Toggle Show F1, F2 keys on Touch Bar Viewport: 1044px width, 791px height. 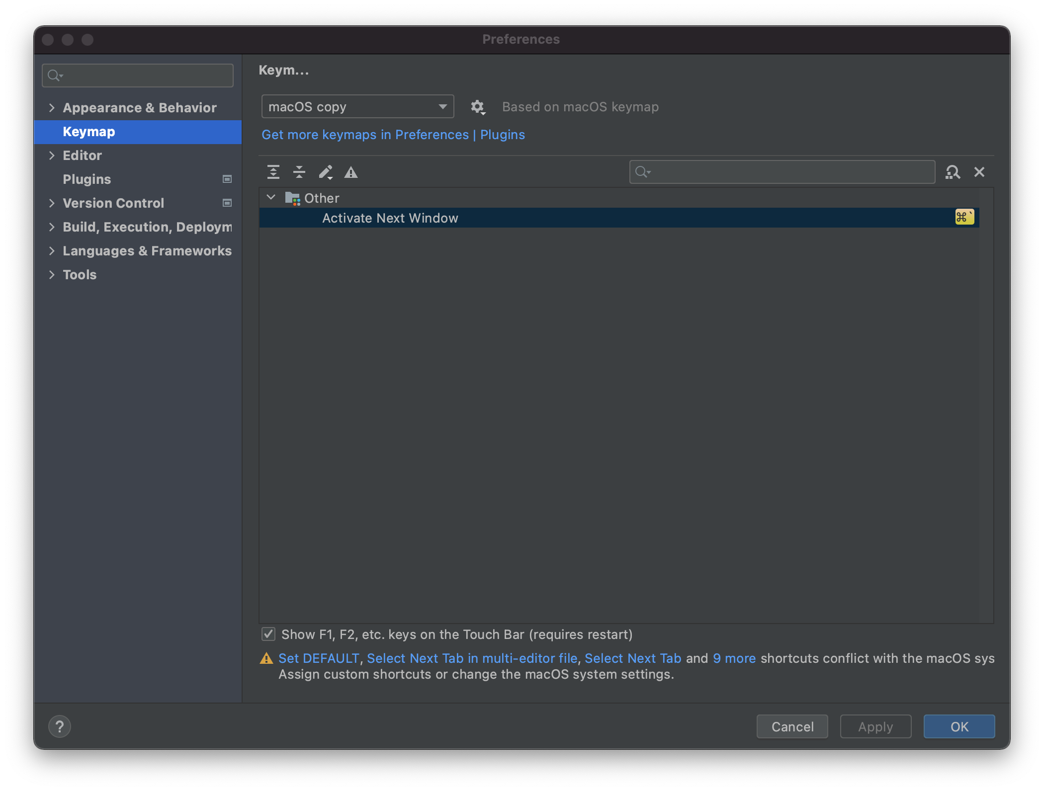268,634
